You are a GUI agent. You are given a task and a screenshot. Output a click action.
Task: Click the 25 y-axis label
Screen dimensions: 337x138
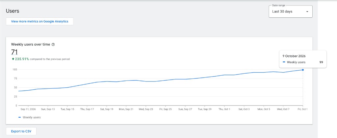[x=15, y=97]
